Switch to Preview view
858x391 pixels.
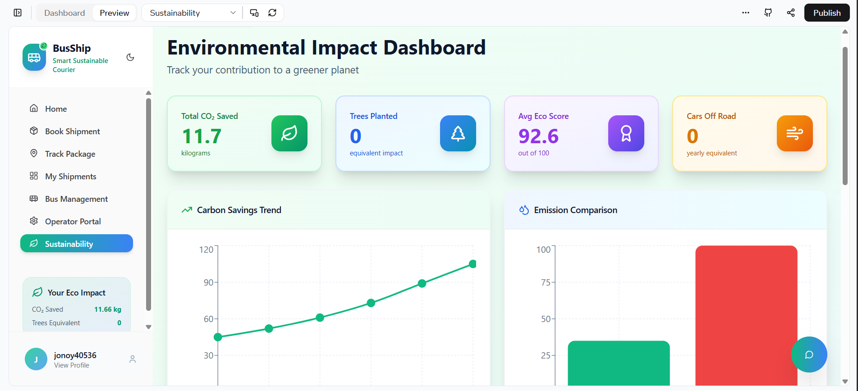(115, 13)
